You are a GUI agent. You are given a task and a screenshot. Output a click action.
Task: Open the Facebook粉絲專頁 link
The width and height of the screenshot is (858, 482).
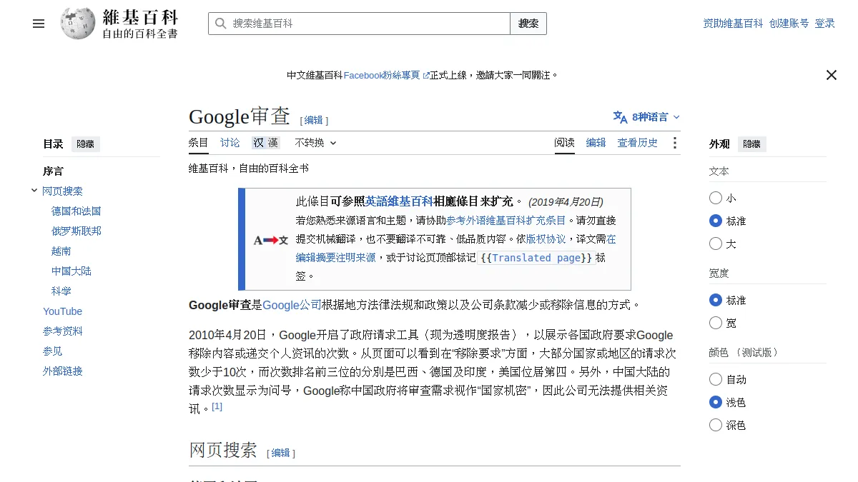387,75
